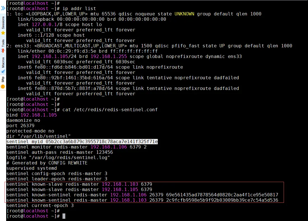The height and width of the screenshot is (221, 308).
Task: Click 'sentinel auth-pass redis-master 123456' line
Action: [x=60, y=152]
